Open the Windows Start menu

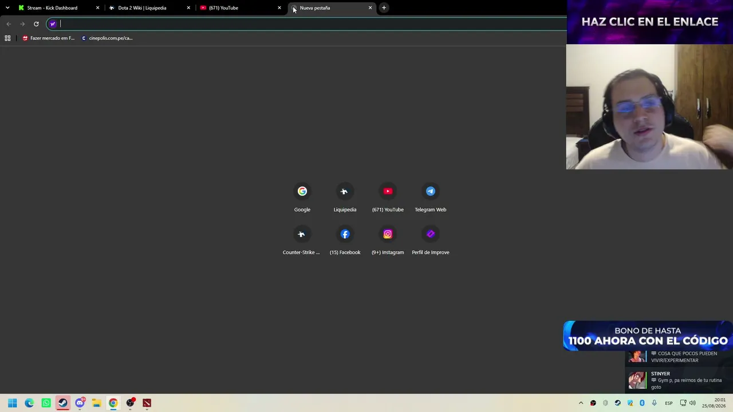(x=13, y=403)
